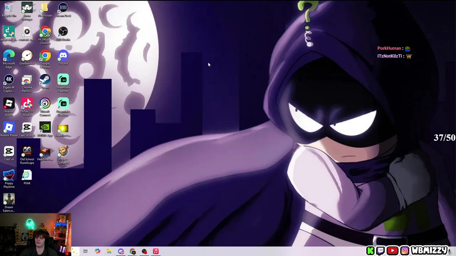Launch TikTok LIVE Studio shortcut
Screen dimensions: 456x256
tap(27, 107)
